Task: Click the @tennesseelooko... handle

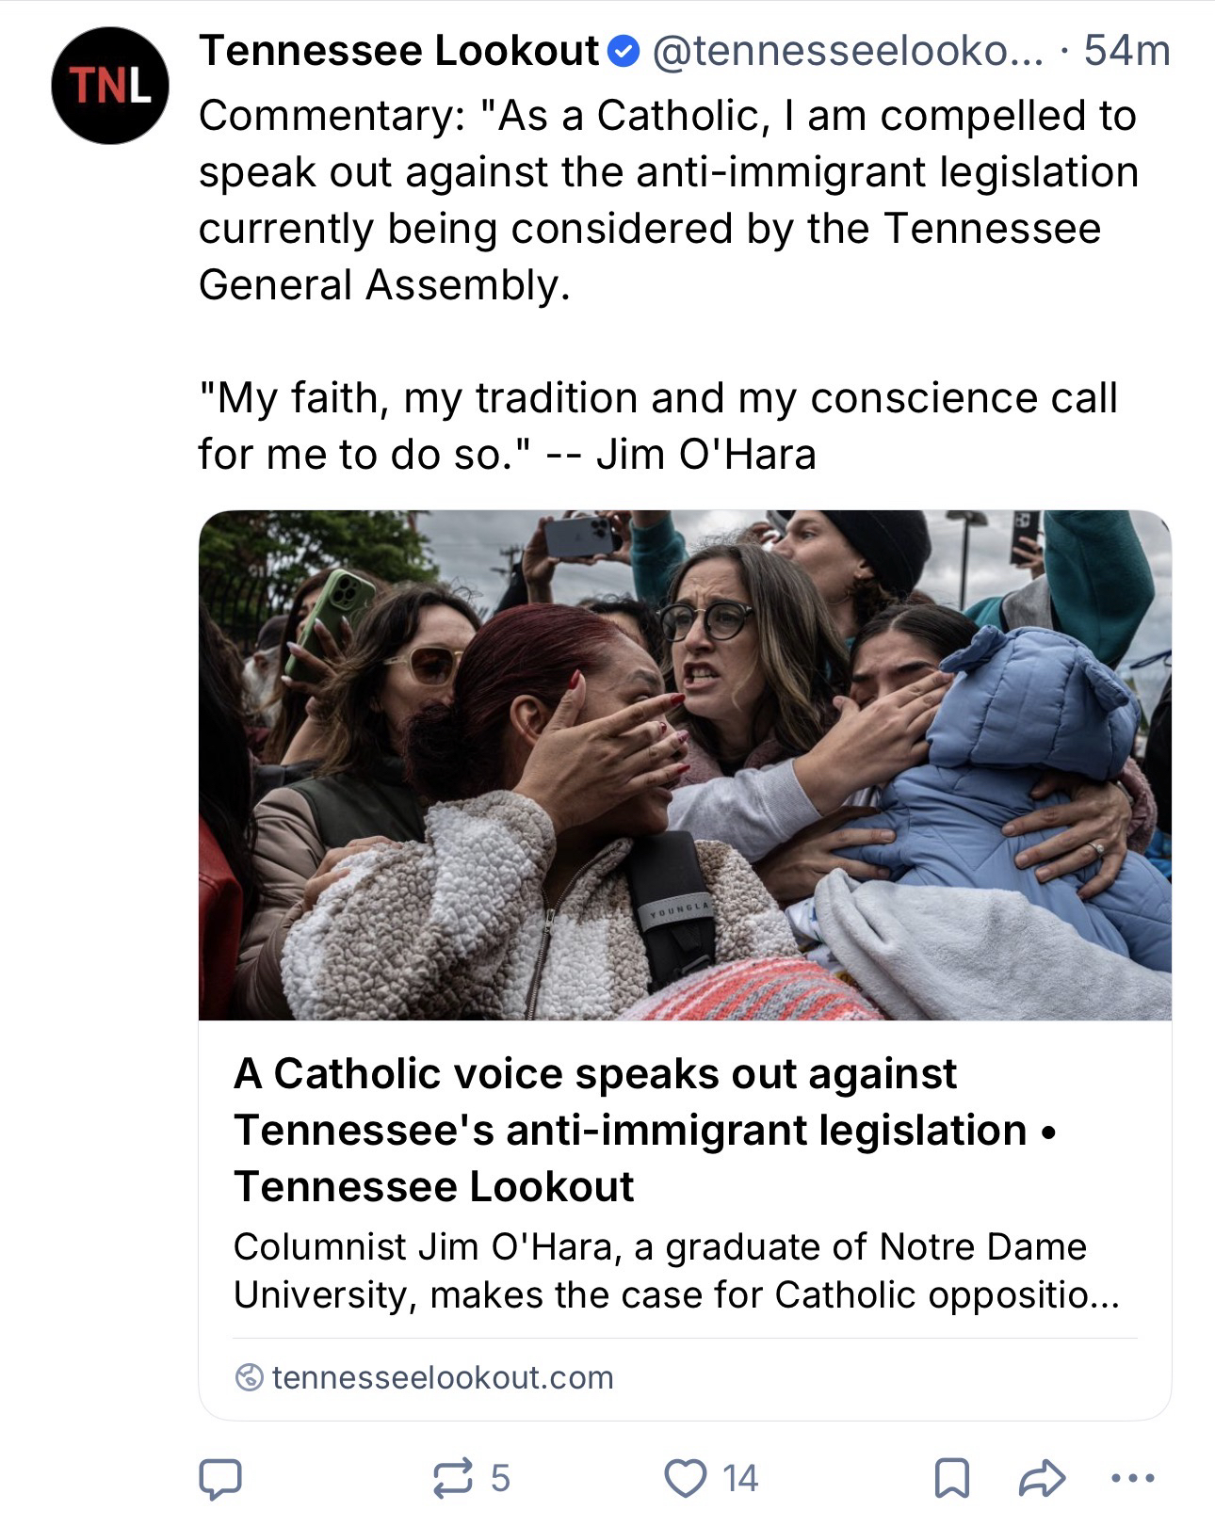Action: (x=848, y=51)
